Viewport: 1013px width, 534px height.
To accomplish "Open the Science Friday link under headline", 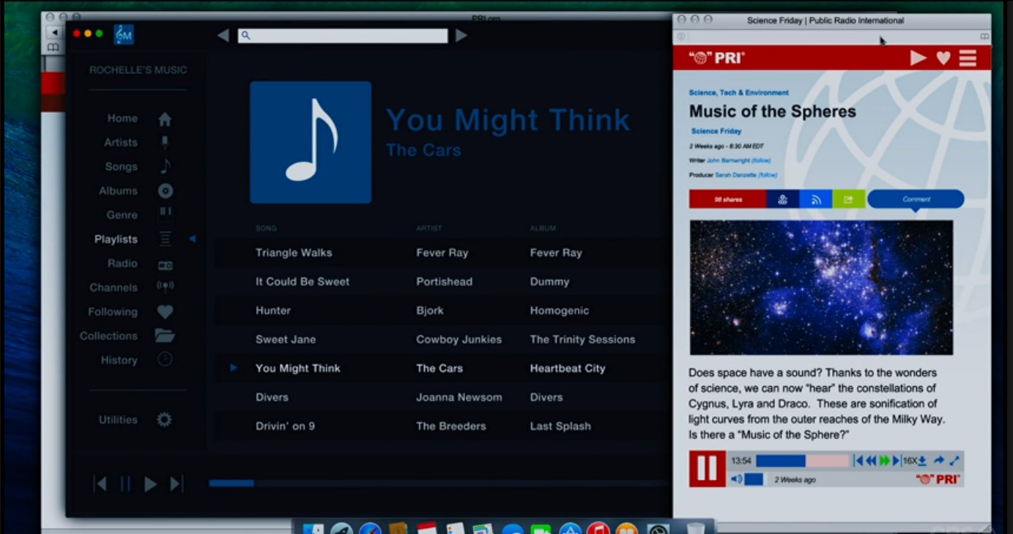I will tap(716, 131).
